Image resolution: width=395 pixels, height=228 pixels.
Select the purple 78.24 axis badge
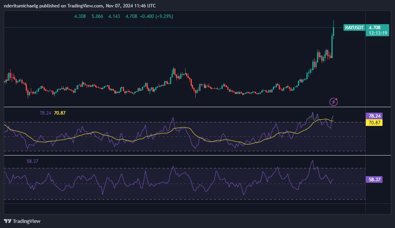[x=374, y=116]
